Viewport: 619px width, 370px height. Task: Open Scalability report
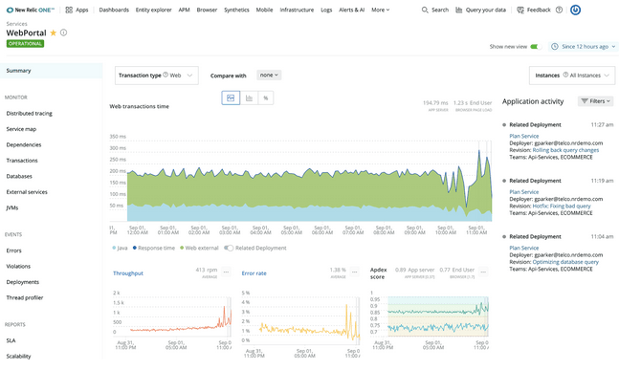[18, 357]
